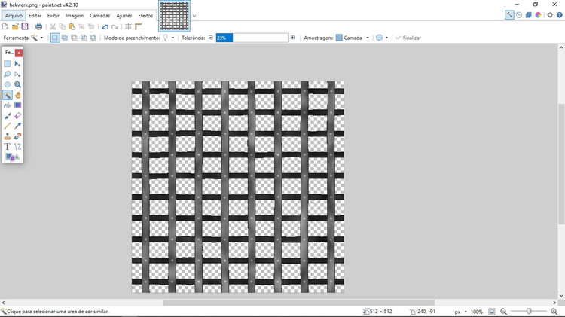Open the Exibir menu
This screenshot has width=565, height=317.
click(53, 16)
